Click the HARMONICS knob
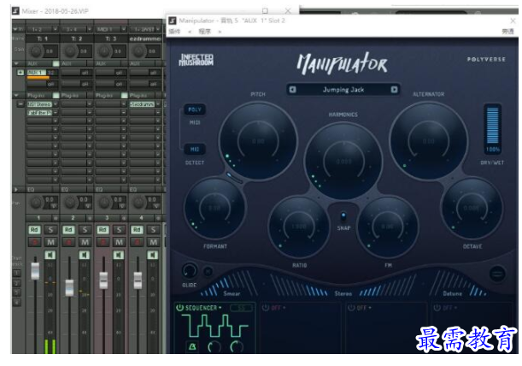Image resolution: width=522 pixels, height=366 pixels. click(343, 162)
